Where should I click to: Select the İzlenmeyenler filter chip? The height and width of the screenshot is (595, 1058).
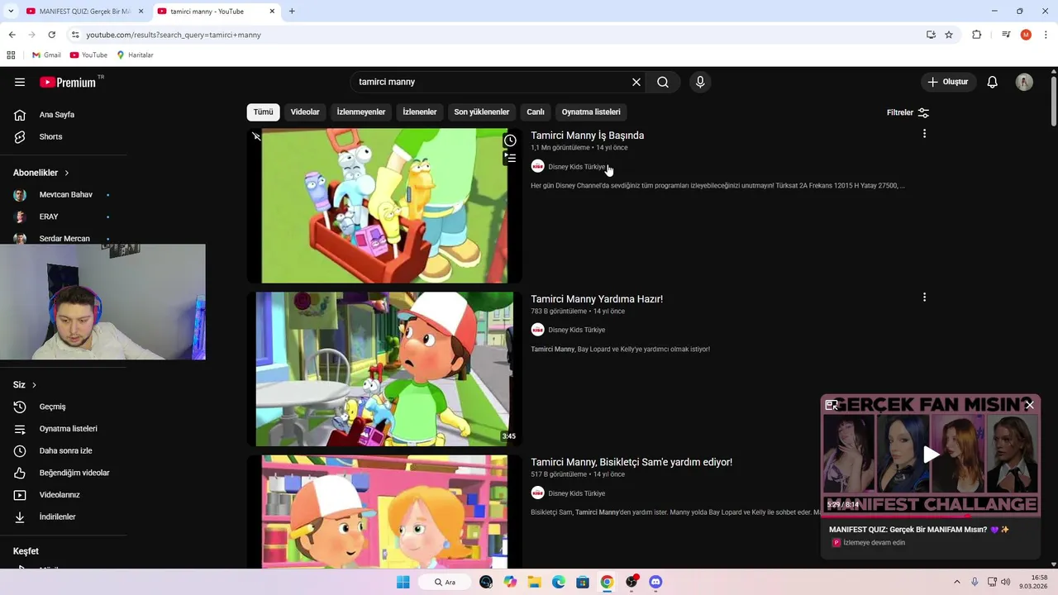click(361, 112)
